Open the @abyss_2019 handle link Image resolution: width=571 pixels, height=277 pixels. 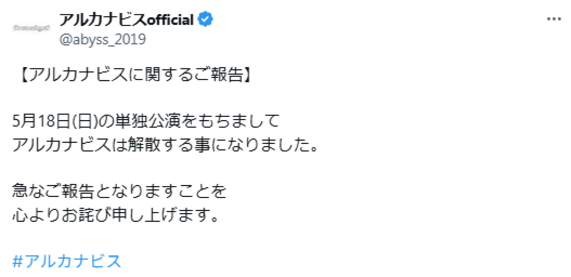pos(102,40)
